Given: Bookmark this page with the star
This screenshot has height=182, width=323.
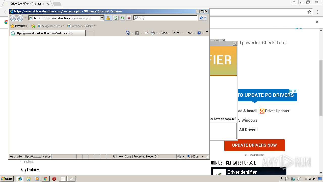Looking at the screenshot, I should [309, 12].
